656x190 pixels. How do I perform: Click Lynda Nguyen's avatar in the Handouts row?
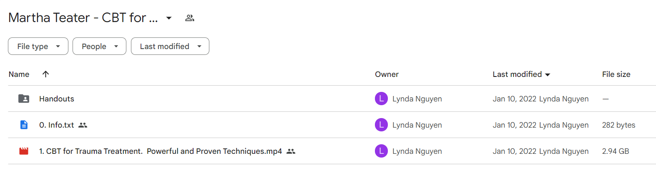[x=381, y=99]
